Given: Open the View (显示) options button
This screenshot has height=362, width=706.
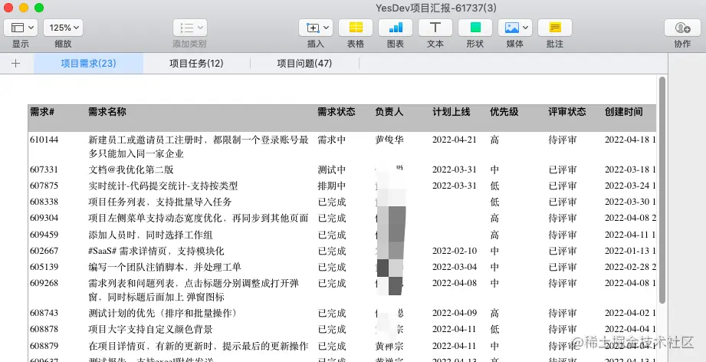Looking at the screenshot, I should click(20, 28).
